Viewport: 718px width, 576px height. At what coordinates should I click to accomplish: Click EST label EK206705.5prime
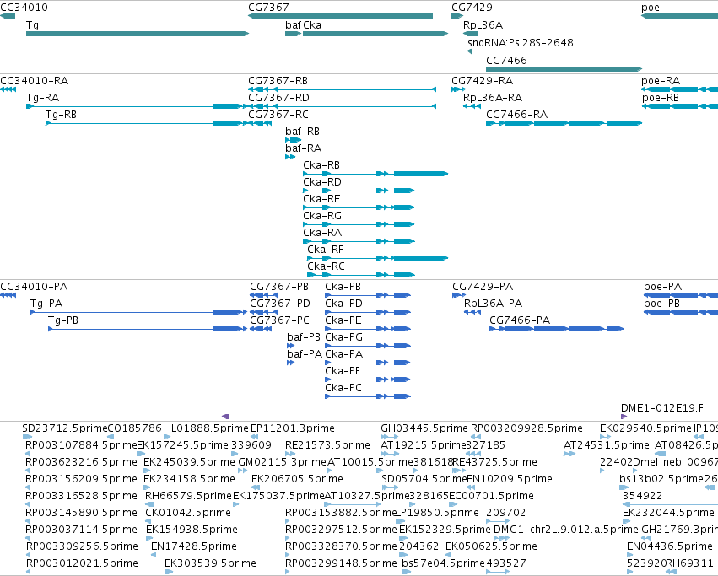(297, 479)
